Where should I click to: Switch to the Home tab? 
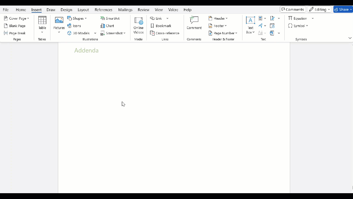tap(21, 10)
